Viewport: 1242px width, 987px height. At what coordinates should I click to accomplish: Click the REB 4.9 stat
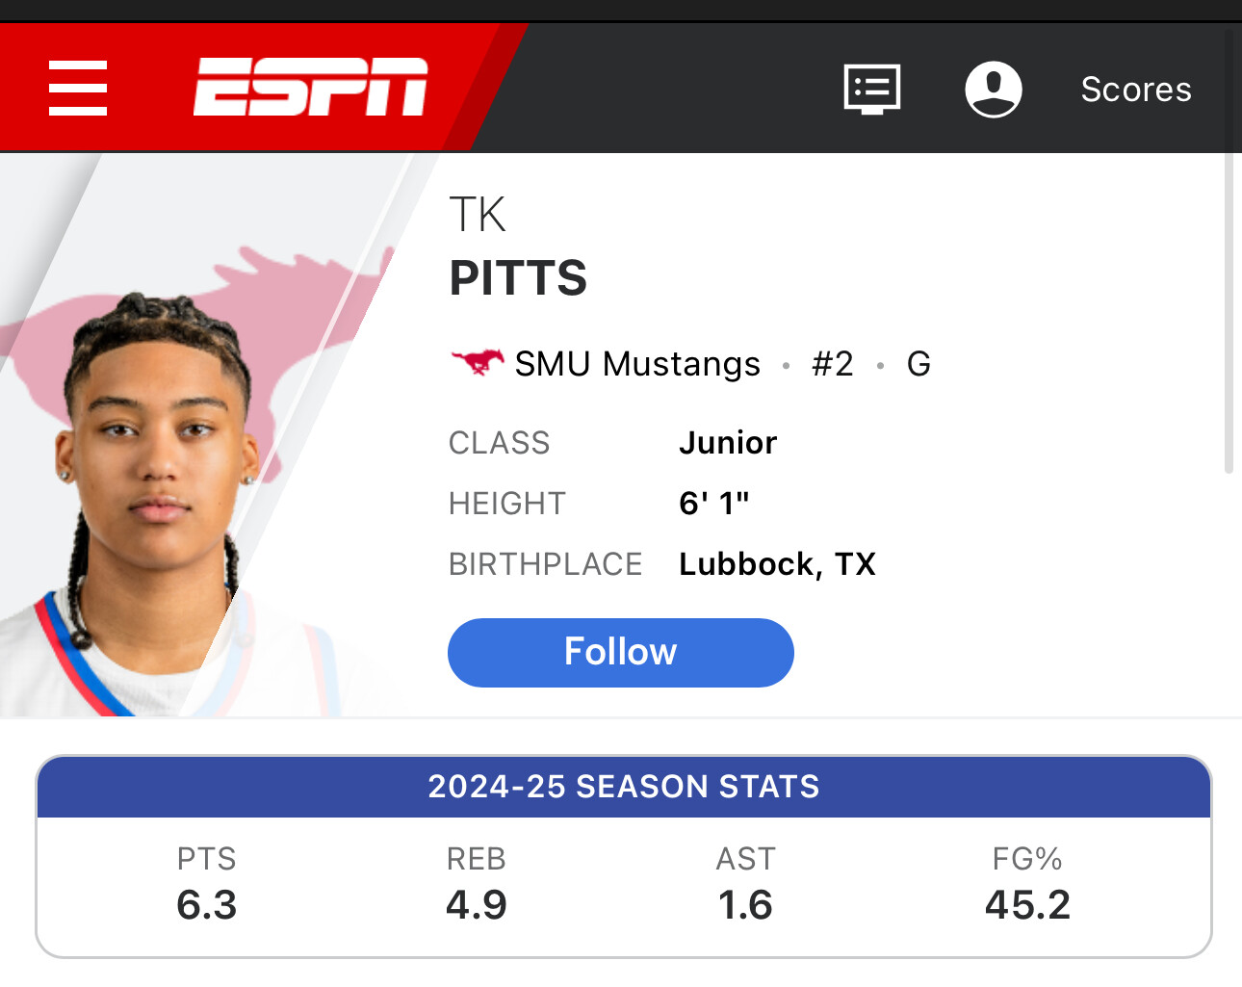(477, 884)
